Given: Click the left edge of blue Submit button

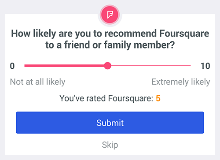Looking at the screenshot, I should [18, 123].
